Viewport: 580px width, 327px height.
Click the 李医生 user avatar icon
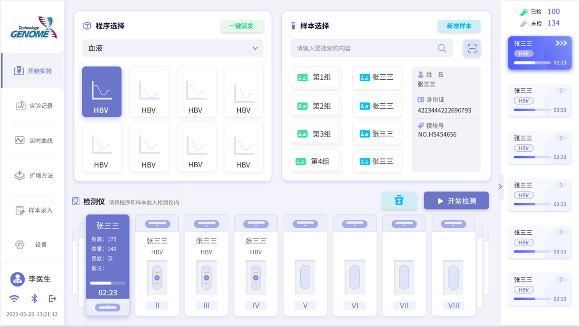pos(18,279)
